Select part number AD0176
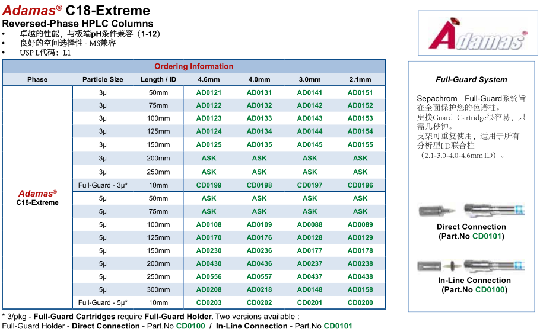The image size is (540, 335). [259, 237]
